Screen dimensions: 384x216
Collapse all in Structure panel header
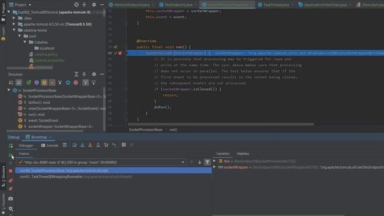84,74
